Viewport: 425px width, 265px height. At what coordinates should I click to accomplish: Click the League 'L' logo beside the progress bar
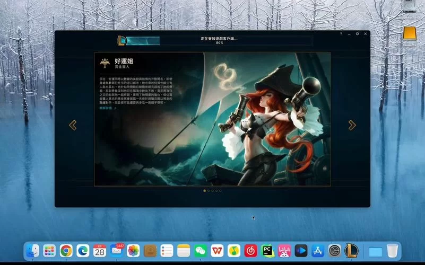[122, 41]
